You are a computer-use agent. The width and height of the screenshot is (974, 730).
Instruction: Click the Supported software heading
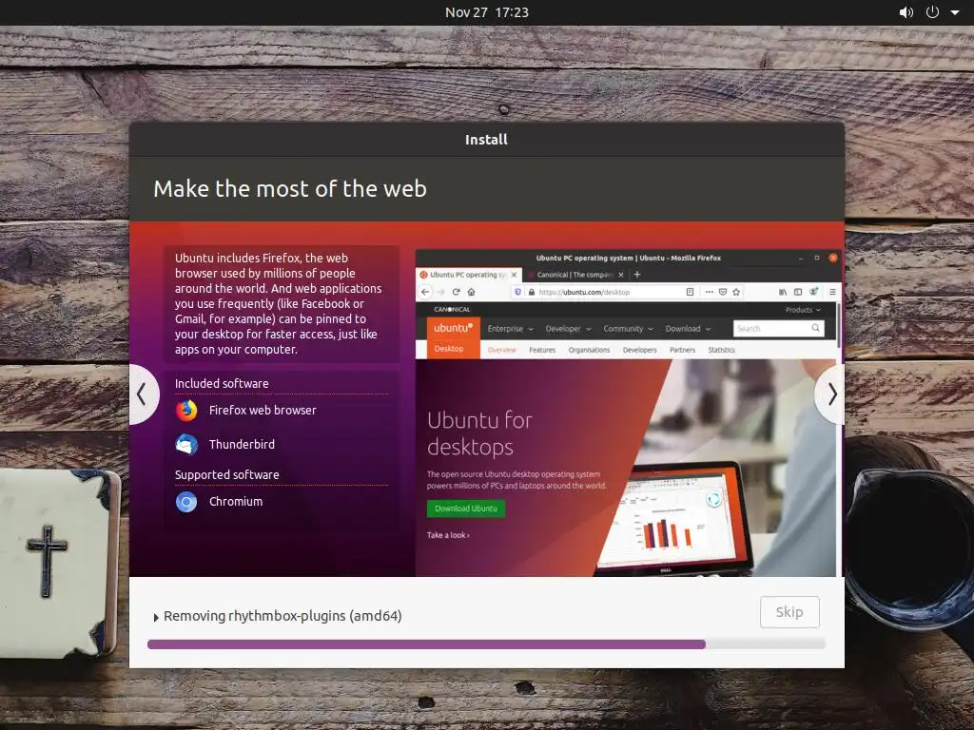point(226,475)
